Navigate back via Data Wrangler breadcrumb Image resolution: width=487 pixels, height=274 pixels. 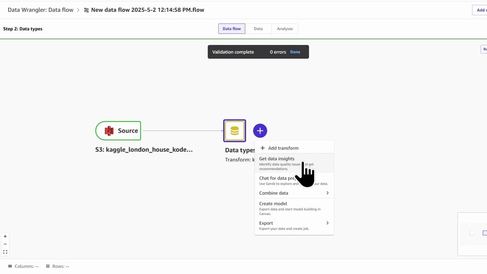tap(40, 10)
